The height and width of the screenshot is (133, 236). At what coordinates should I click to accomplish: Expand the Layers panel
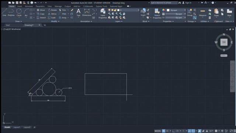point(119,21)
